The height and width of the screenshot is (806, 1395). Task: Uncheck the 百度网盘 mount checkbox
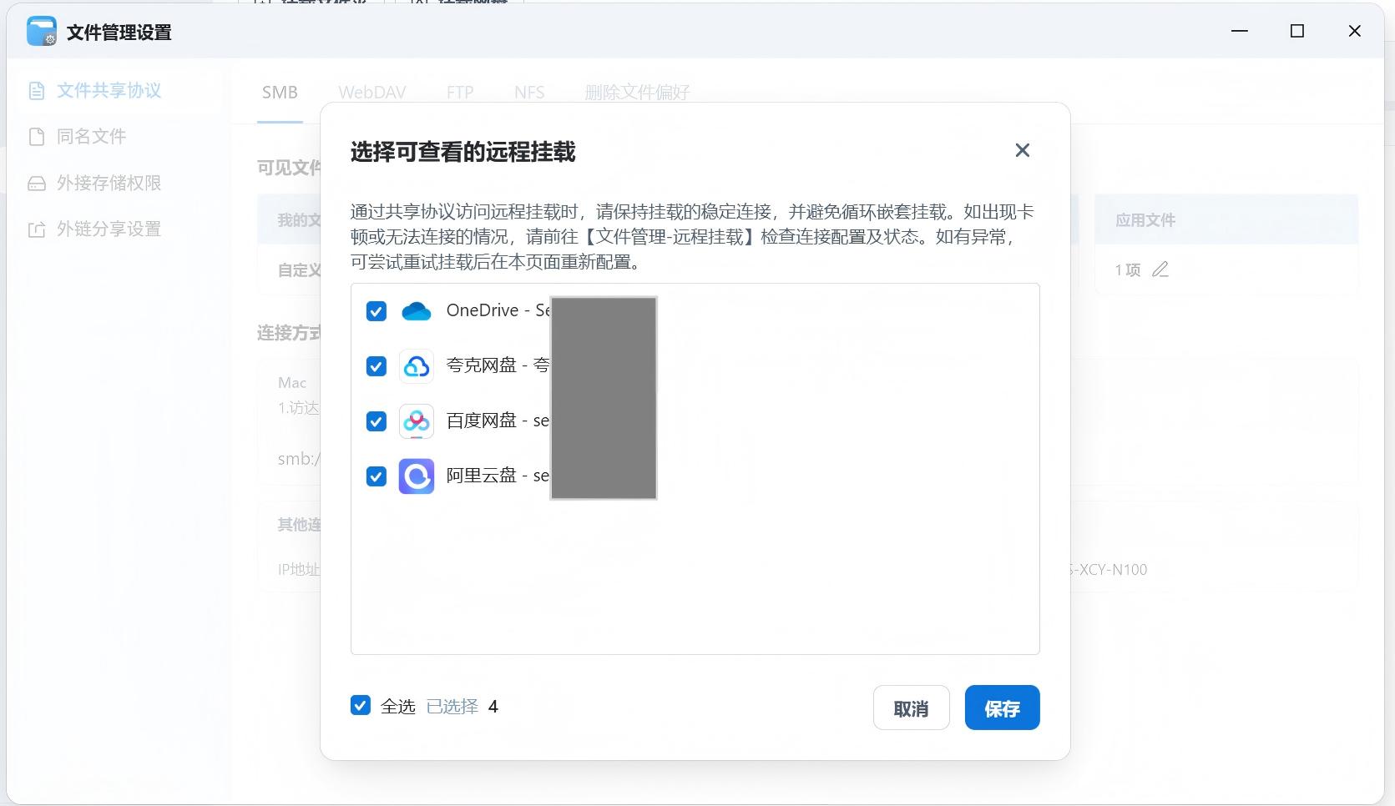[x=377, y=421]
